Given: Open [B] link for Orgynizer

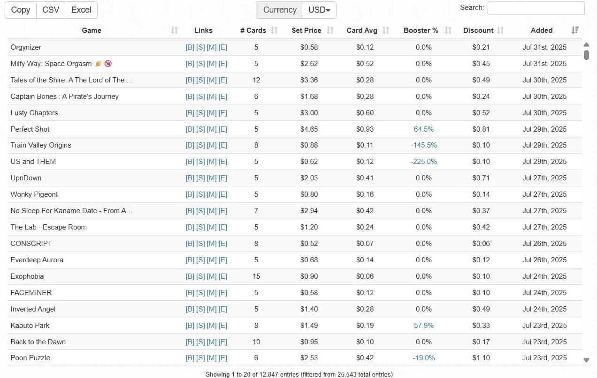Looking at the screenshot, I should pyautogui.click(x=190, y=47).
